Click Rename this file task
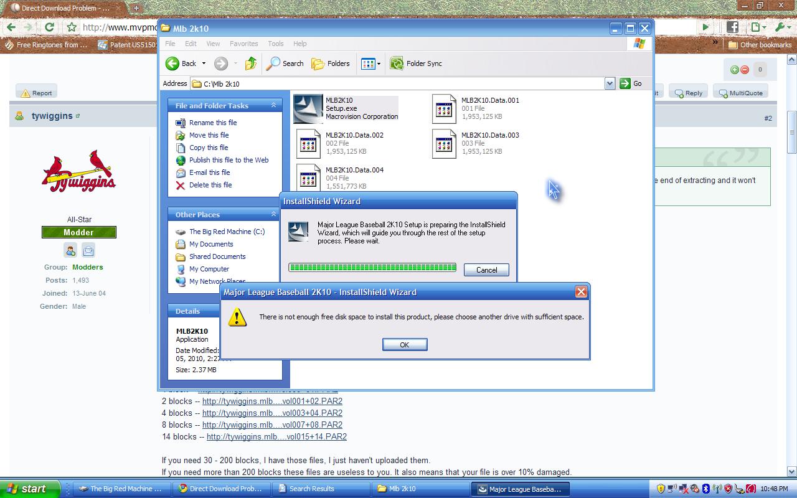 [x=213, y=123]
